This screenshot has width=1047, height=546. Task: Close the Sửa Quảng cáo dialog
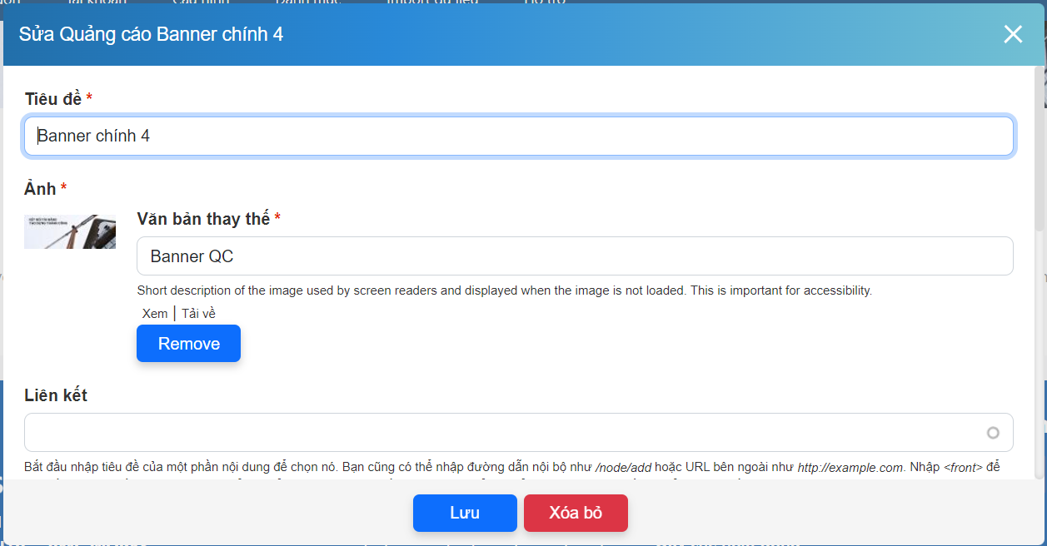pos(1013,34)
